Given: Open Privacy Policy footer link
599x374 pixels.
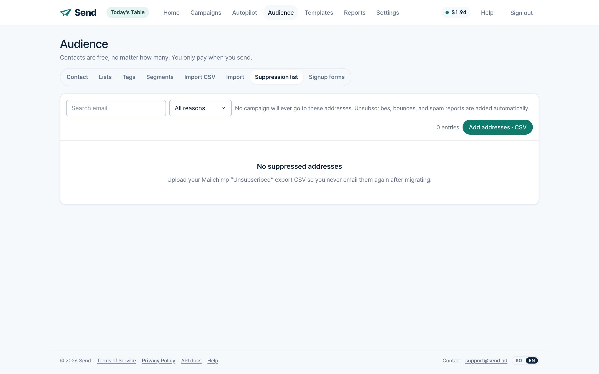Looking at the screenshot, I should tap(158, 360).
